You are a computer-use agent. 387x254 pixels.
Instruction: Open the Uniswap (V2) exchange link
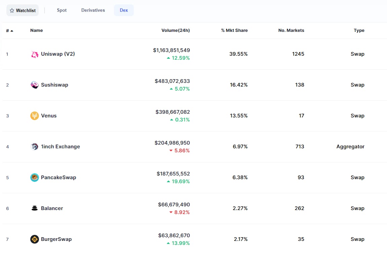tap(58, 54)
